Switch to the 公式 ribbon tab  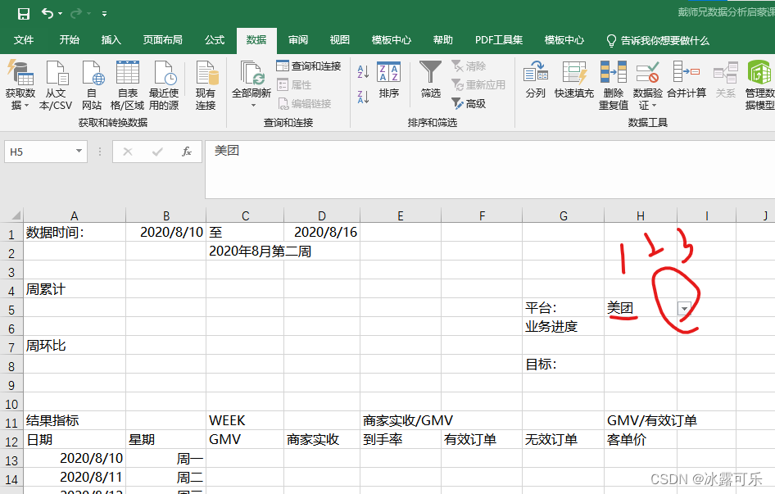point(215,40)
